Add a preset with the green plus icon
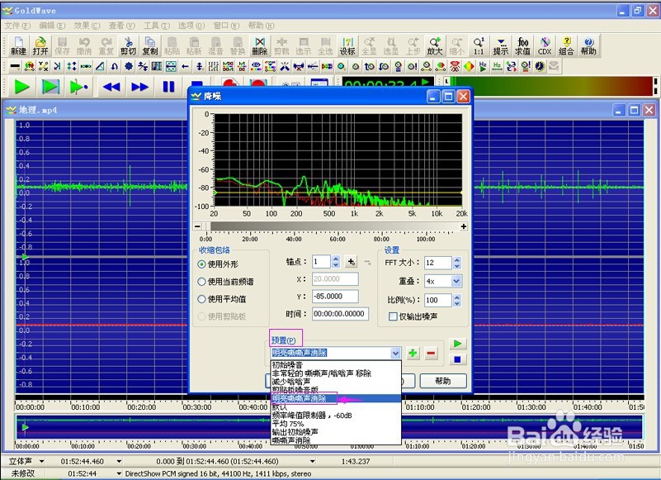The image size is (661, 480). click(413, 353)
